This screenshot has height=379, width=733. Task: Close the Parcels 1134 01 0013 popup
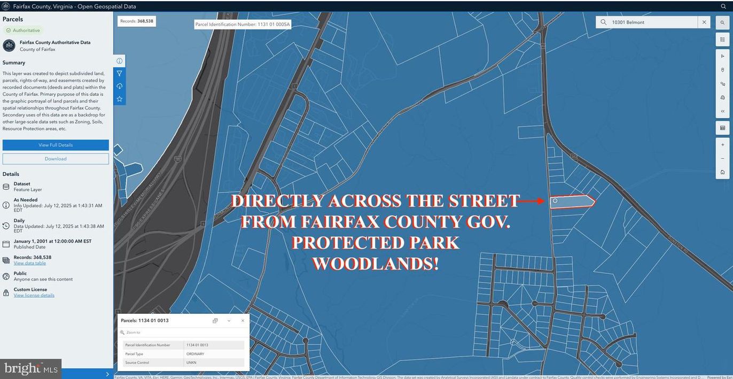(243, 321)
